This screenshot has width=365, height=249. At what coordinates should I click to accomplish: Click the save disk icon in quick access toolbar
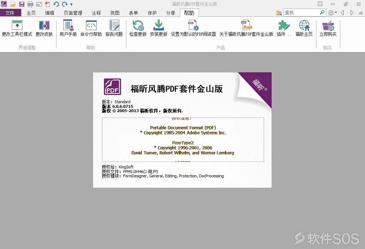pyautogui.click(x=21, y=4)
